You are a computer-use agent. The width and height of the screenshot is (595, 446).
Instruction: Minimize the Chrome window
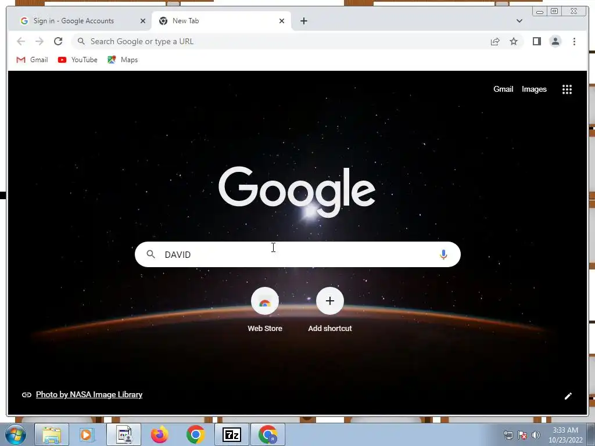540,12
